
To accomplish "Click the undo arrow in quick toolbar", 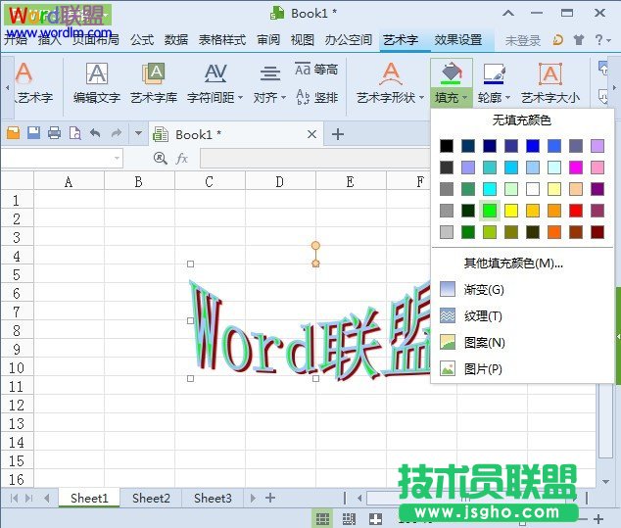I will 95,133.
